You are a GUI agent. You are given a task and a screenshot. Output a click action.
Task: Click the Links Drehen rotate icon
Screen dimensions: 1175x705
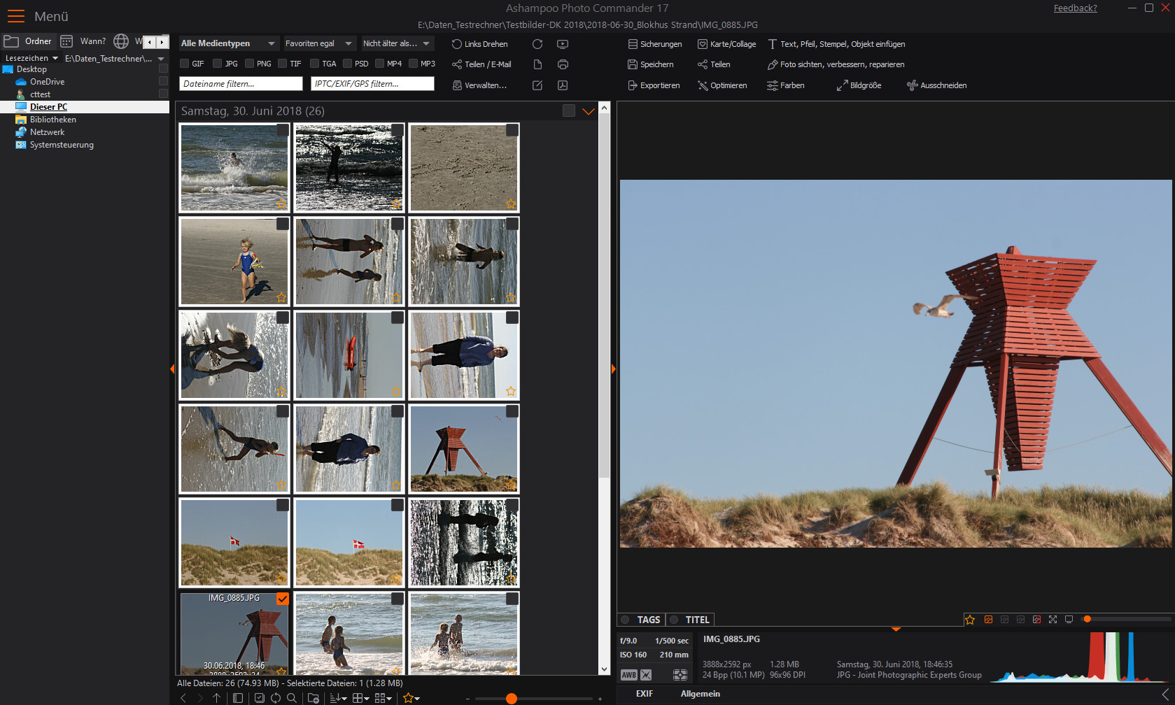457,44
